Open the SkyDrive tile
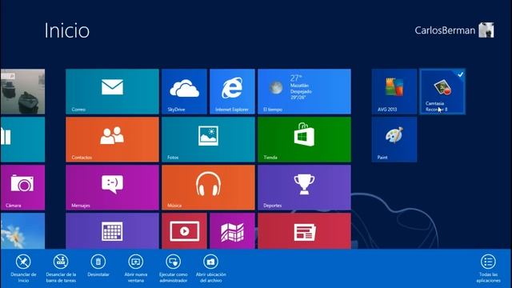 pos(184,91)
